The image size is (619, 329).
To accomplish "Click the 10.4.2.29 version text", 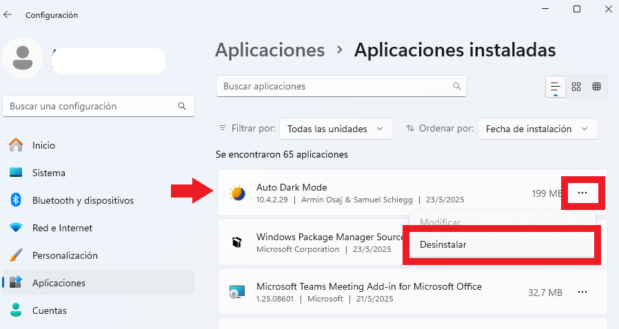I will (x=272, y=200).
